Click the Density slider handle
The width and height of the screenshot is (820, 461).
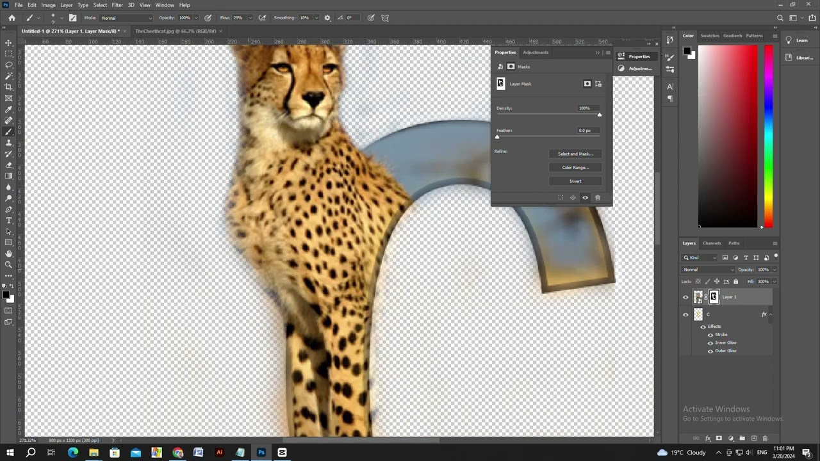coord(600,115)
